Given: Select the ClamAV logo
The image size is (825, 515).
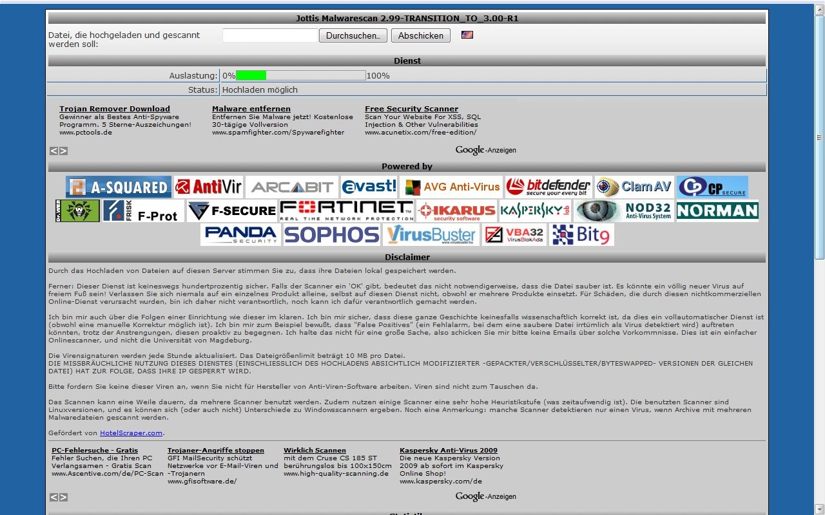Looking at the screenshot, I should pyautogui.click(x=634, y=187).
